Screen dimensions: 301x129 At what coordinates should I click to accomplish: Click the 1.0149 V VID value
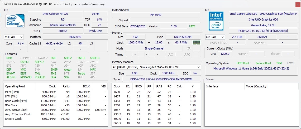click(x=101, y=110)
